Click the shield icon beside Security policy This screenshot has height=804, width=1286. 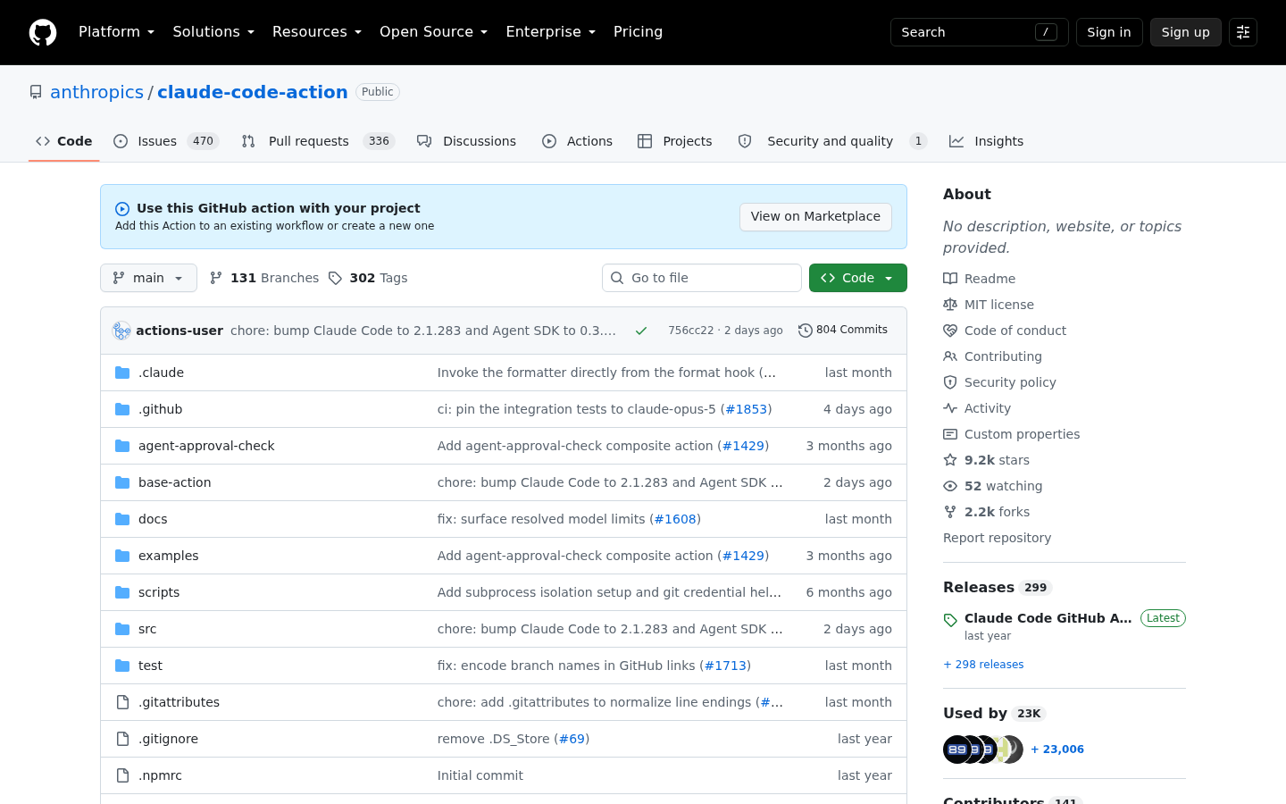coord(950,382)
